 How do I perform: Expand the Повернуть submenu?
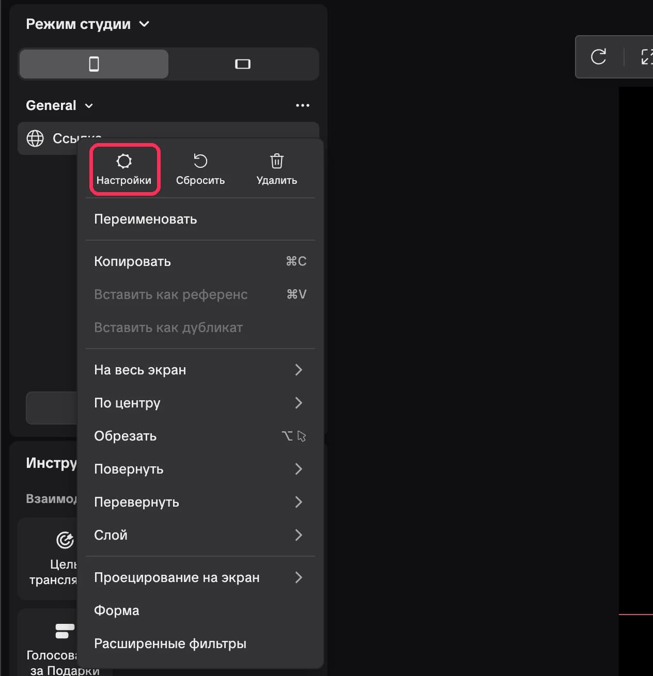(200, 469)
